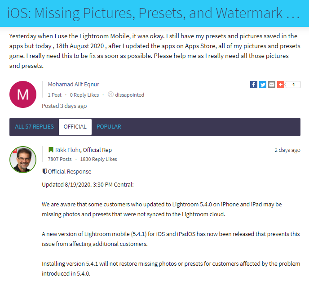The width and height of the screenshot is (309, 281).
Task: Click the Official Response shield icon
Action: 44,171
